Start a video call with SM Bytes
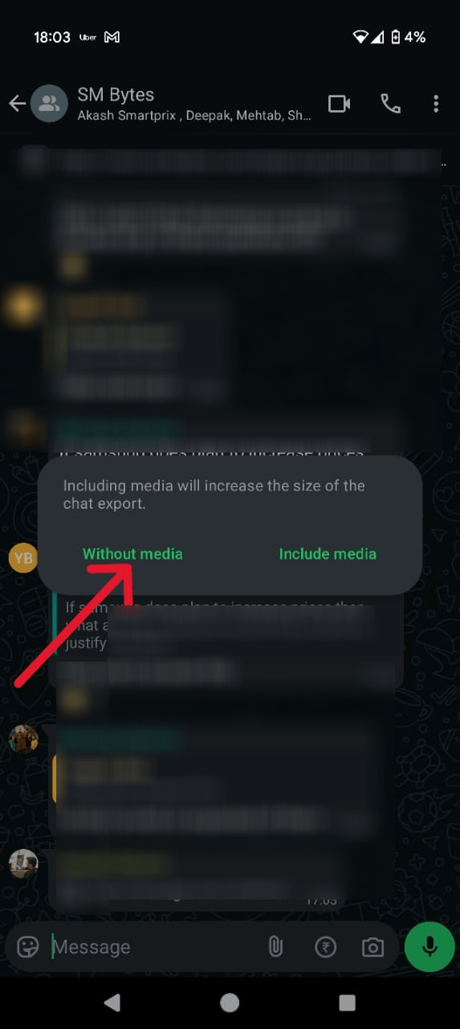 [x=340, y=104]
